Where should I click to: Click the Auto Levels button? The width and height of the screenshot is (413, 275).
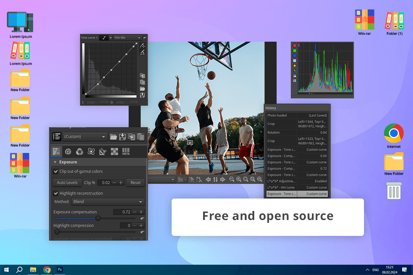67,183
